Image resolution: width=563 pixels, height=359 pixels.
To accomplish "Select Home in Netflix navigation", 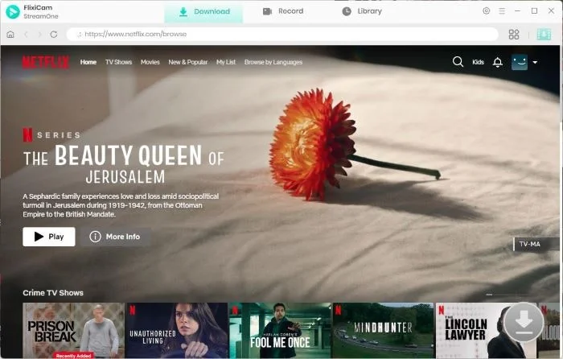I will click(88, 62).
